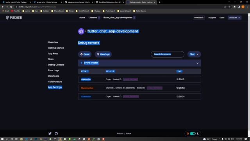Screen dimensions: 250x141
Task: Open Getting Started in the sidebar
Action: 56,48
